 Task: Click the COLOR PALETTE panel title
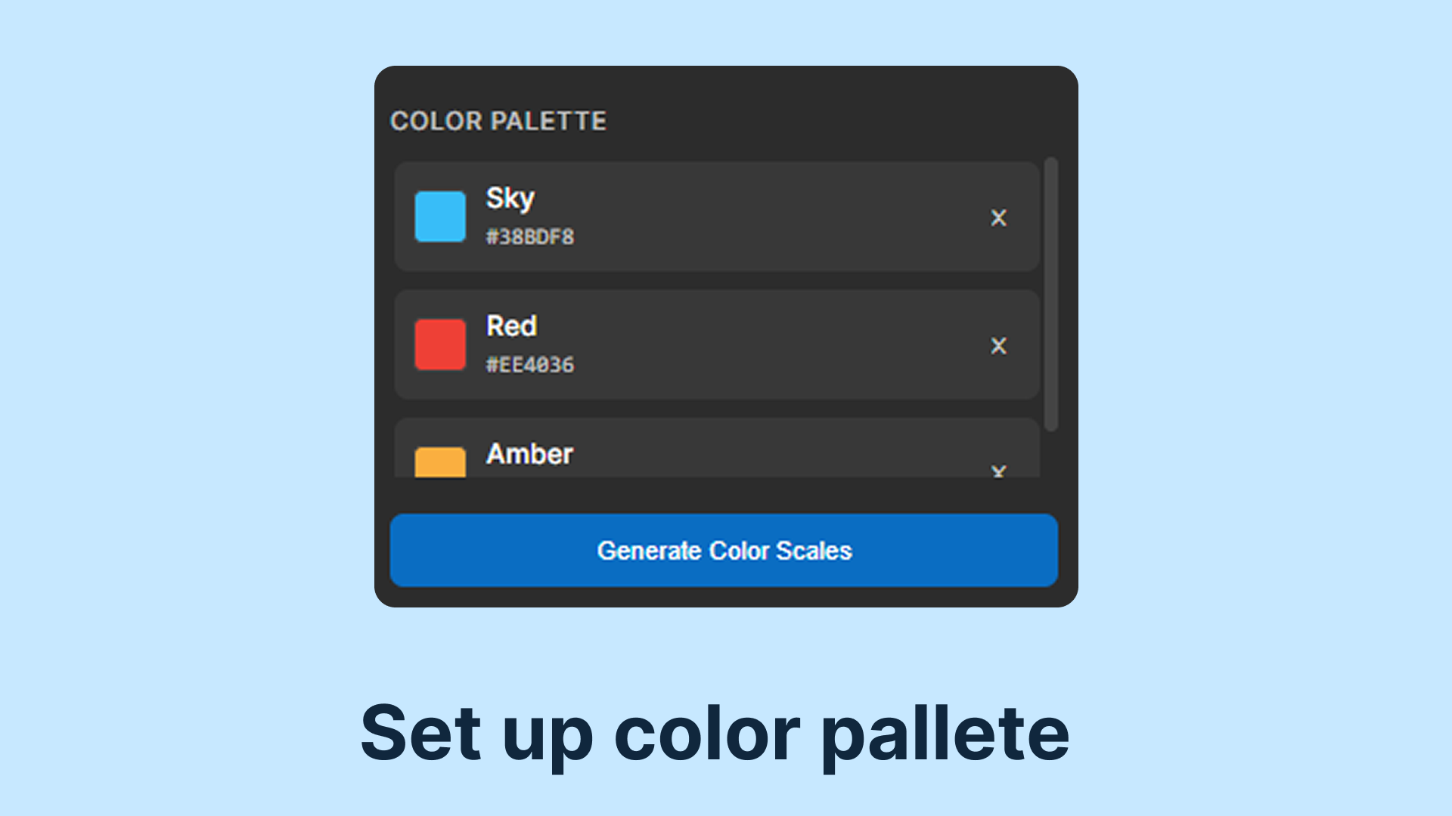coord(498,121)
